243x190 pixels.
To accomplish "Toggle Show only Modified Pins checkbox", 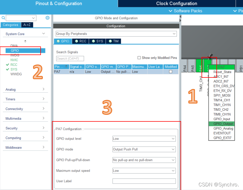I will point(139,58).
